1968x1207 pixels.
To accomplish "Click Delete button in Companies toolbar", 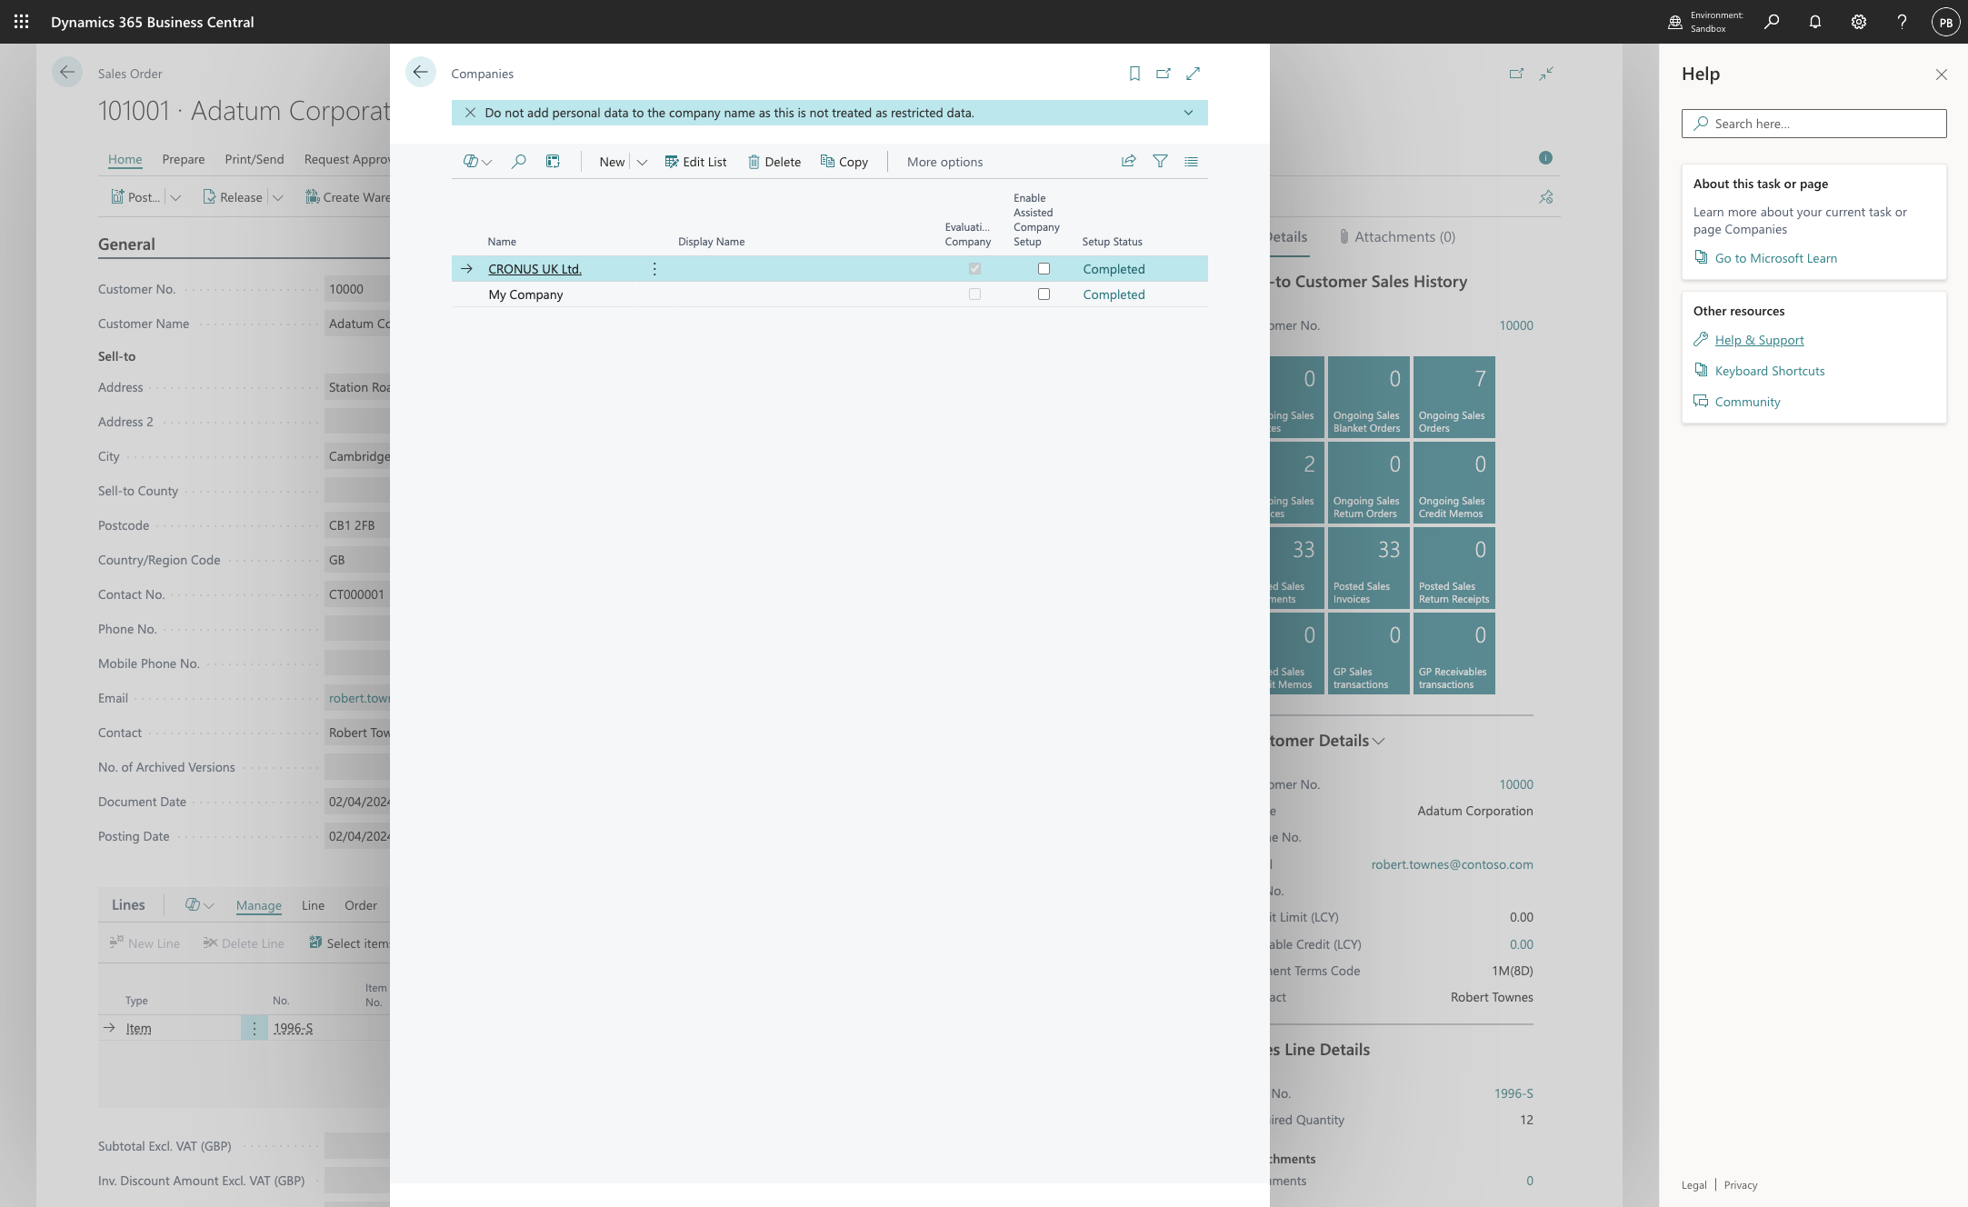I will pyautogui.click(x=774, y=162).
